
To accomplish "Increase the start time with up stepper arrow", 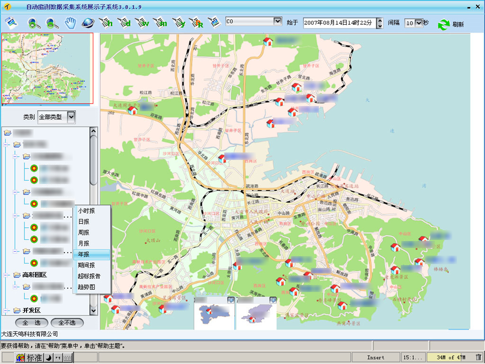I will click(x=380, y=20).
